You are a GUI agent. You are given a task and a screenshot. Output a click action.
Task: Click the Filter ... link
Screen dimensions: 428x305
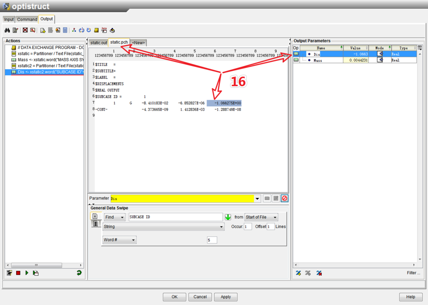tap(413, 273)
